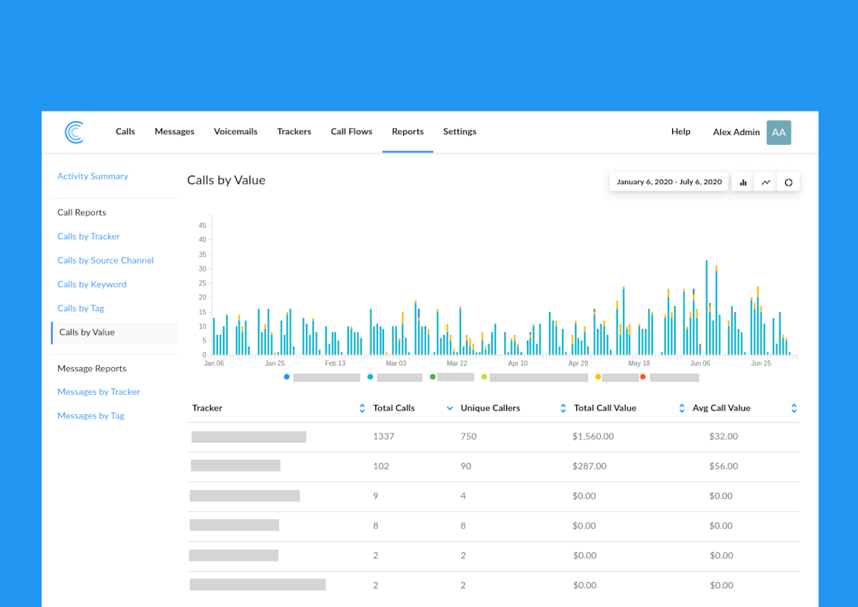
Task: Sort table by Tracker column arrows
Action: (363, 408)
